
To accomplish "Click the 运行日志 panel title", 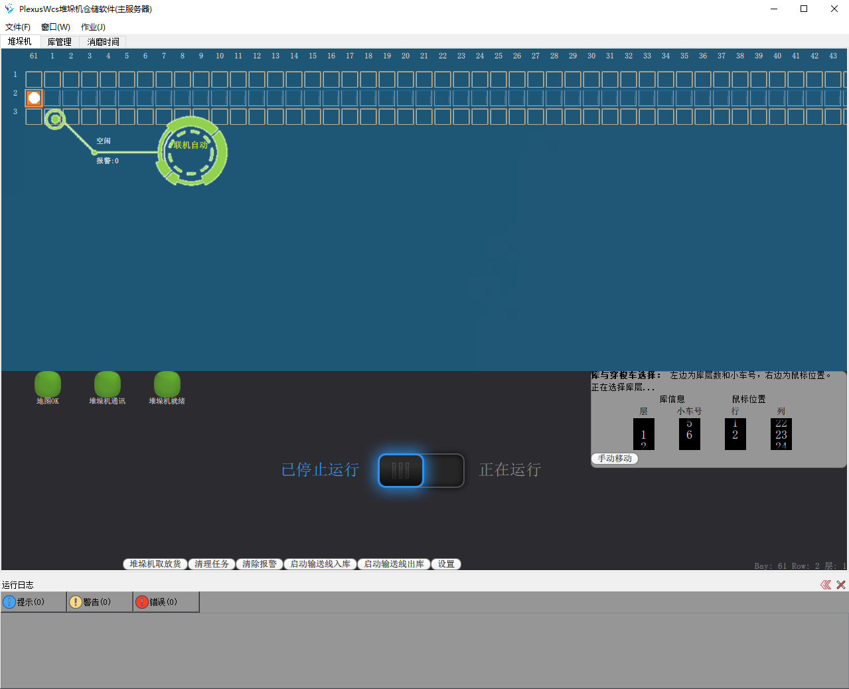I will coord(18,585).
